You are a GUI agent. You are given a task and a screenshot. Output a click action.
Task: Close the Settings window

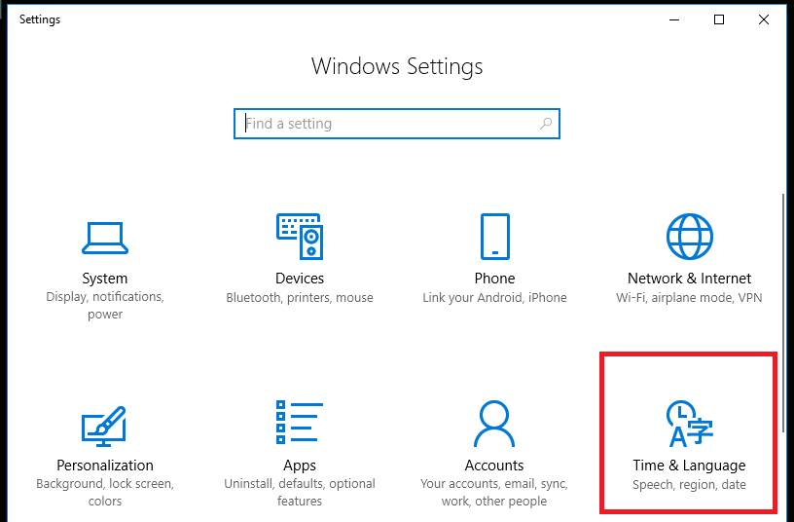(764, 19)
